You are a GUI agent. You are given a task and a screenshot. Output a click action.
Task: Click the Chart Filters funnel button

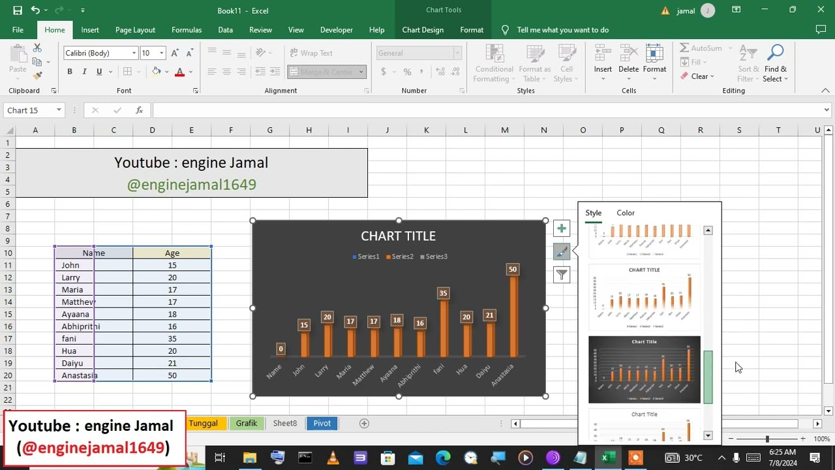[x=562, y=275]
